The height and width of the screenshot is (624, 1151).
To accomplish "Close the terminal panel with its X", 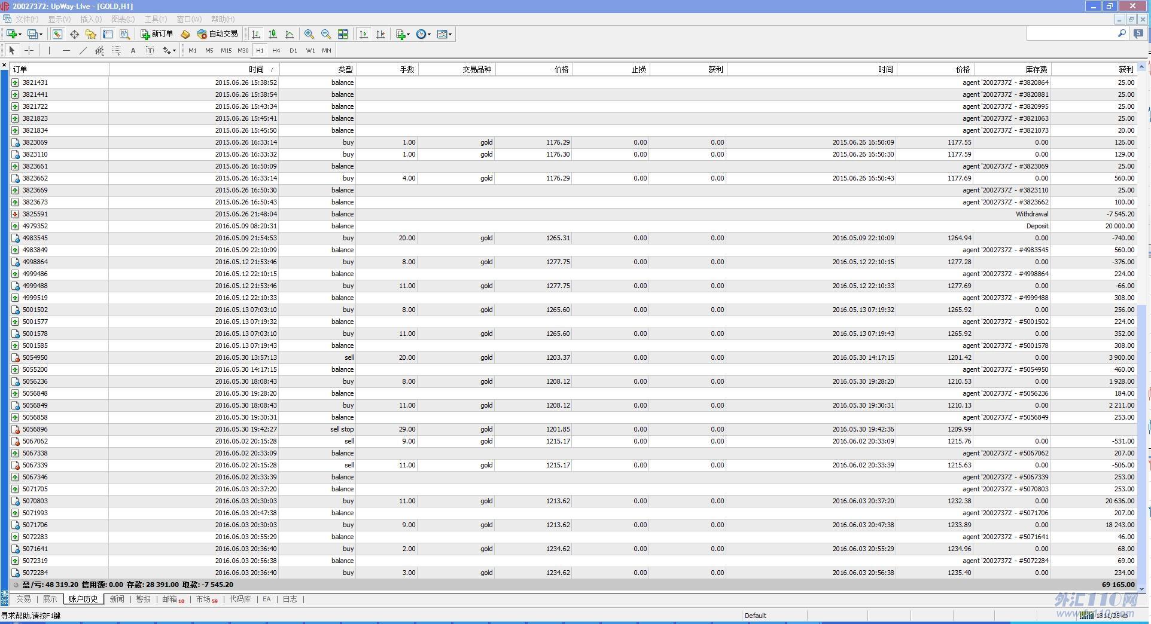I will pyautogui.click(x=4, y=65).
